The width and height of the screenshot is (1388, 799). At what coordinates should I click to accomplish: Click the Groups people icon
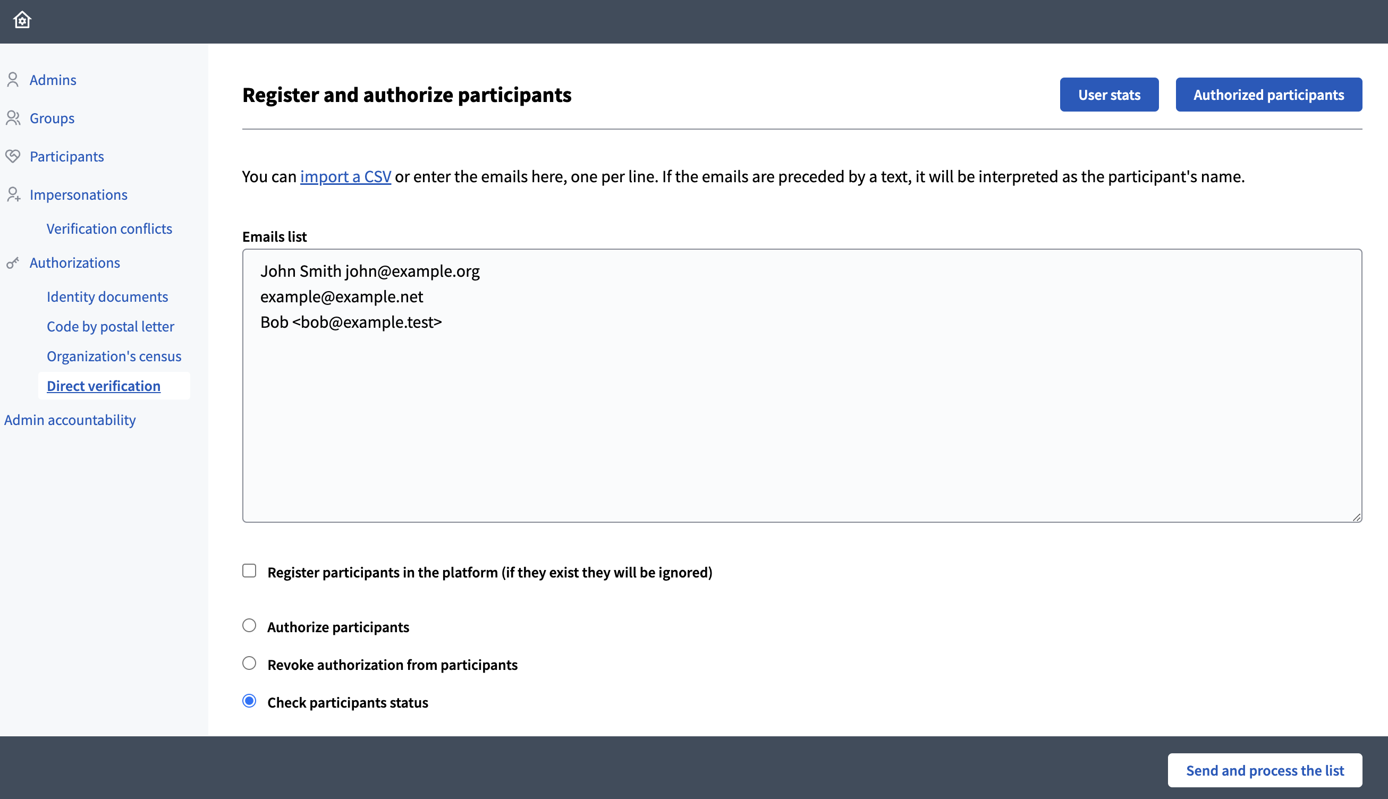click(13, 118)
